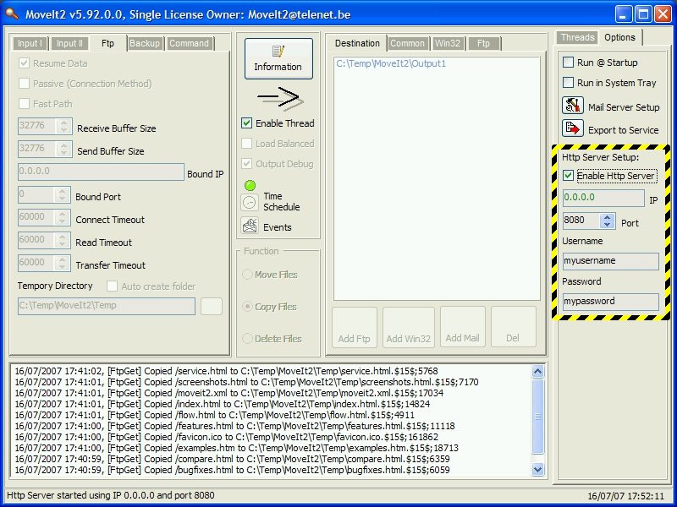Select destination C:\Temp\MoveIt2\Output1 entry
The width and height of the screenshot is (677, 507).
pos(391,63)
